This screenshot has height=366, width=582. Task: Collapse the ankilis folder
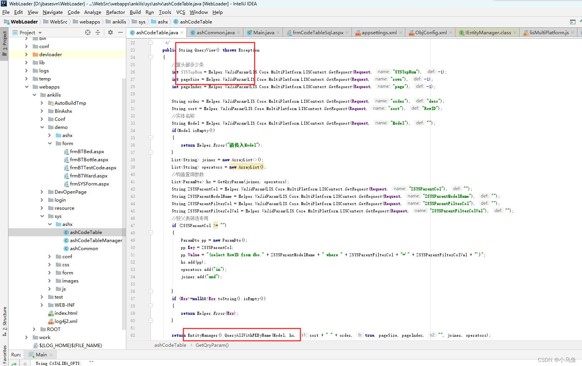point(34,95)
